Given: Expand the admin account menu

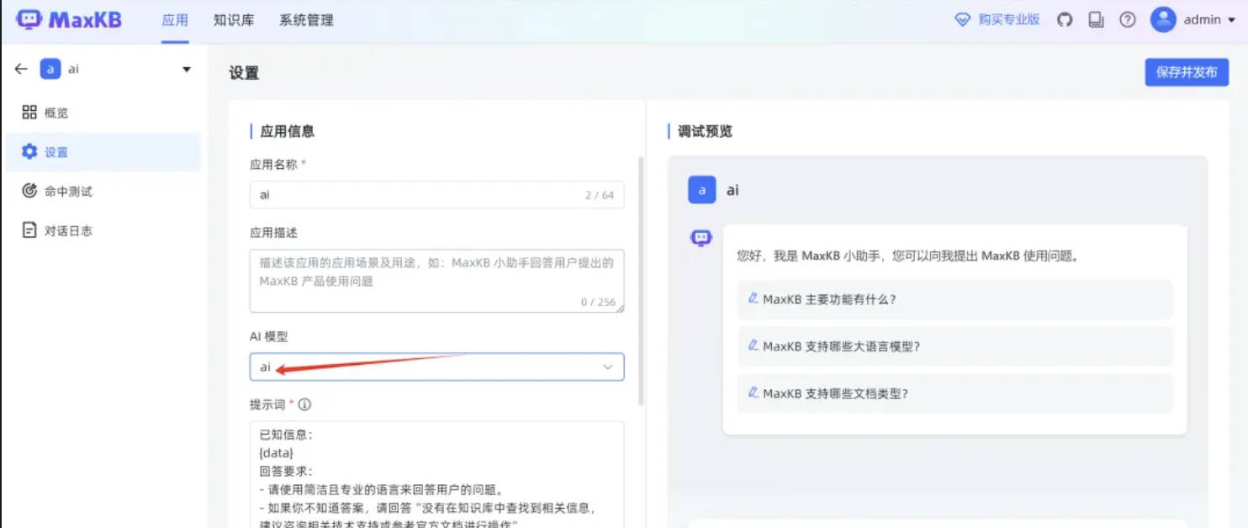Looking at the screenshot, I should tap(1231, 20).
